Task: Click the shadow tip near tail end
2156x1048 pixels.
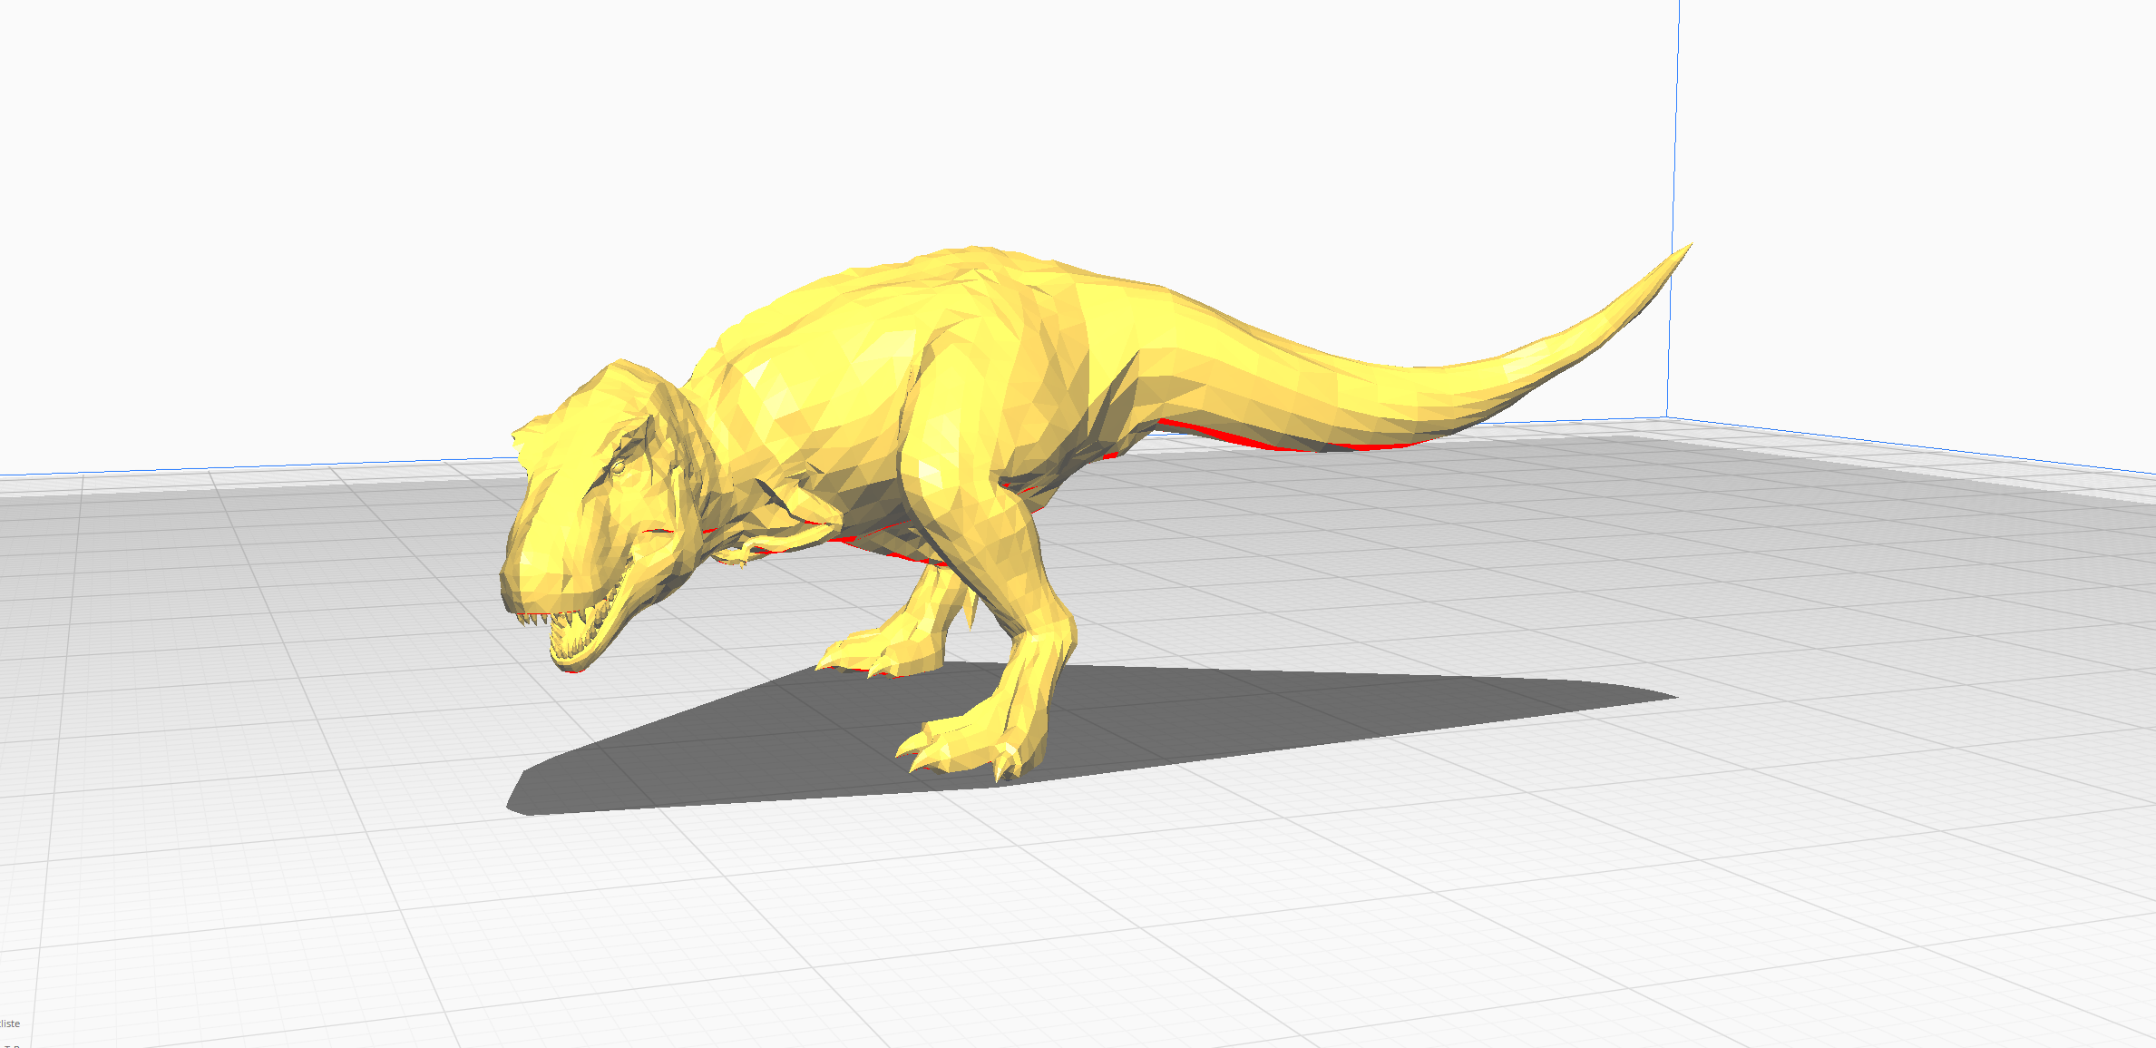Action: coord(1651,694)
